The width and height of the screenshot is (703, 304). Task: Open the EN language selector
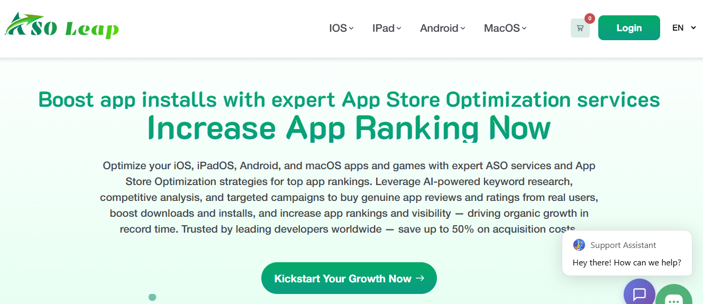click(x=684, y=28)
